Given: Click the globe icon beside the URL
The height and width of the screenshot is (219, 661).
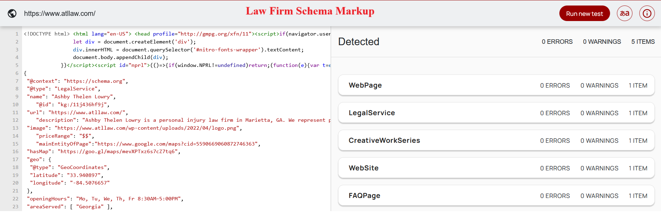Looking at the screenshot, I should click(x=12, y=13).
